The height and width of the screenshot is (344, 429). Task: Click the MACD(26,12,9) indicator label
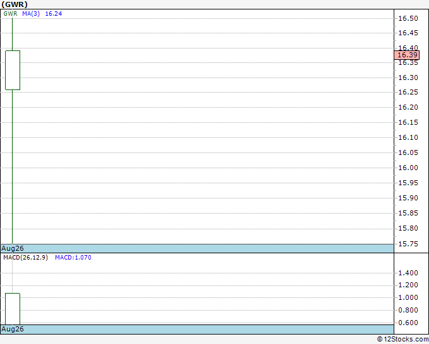pos(25,258)
